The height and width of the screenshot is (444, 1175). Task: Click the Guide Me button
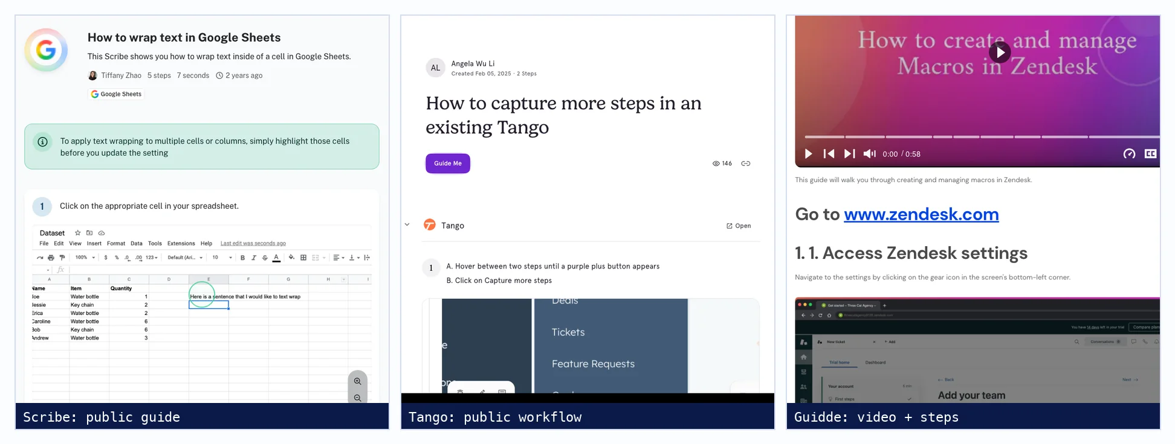coord(448,163)
